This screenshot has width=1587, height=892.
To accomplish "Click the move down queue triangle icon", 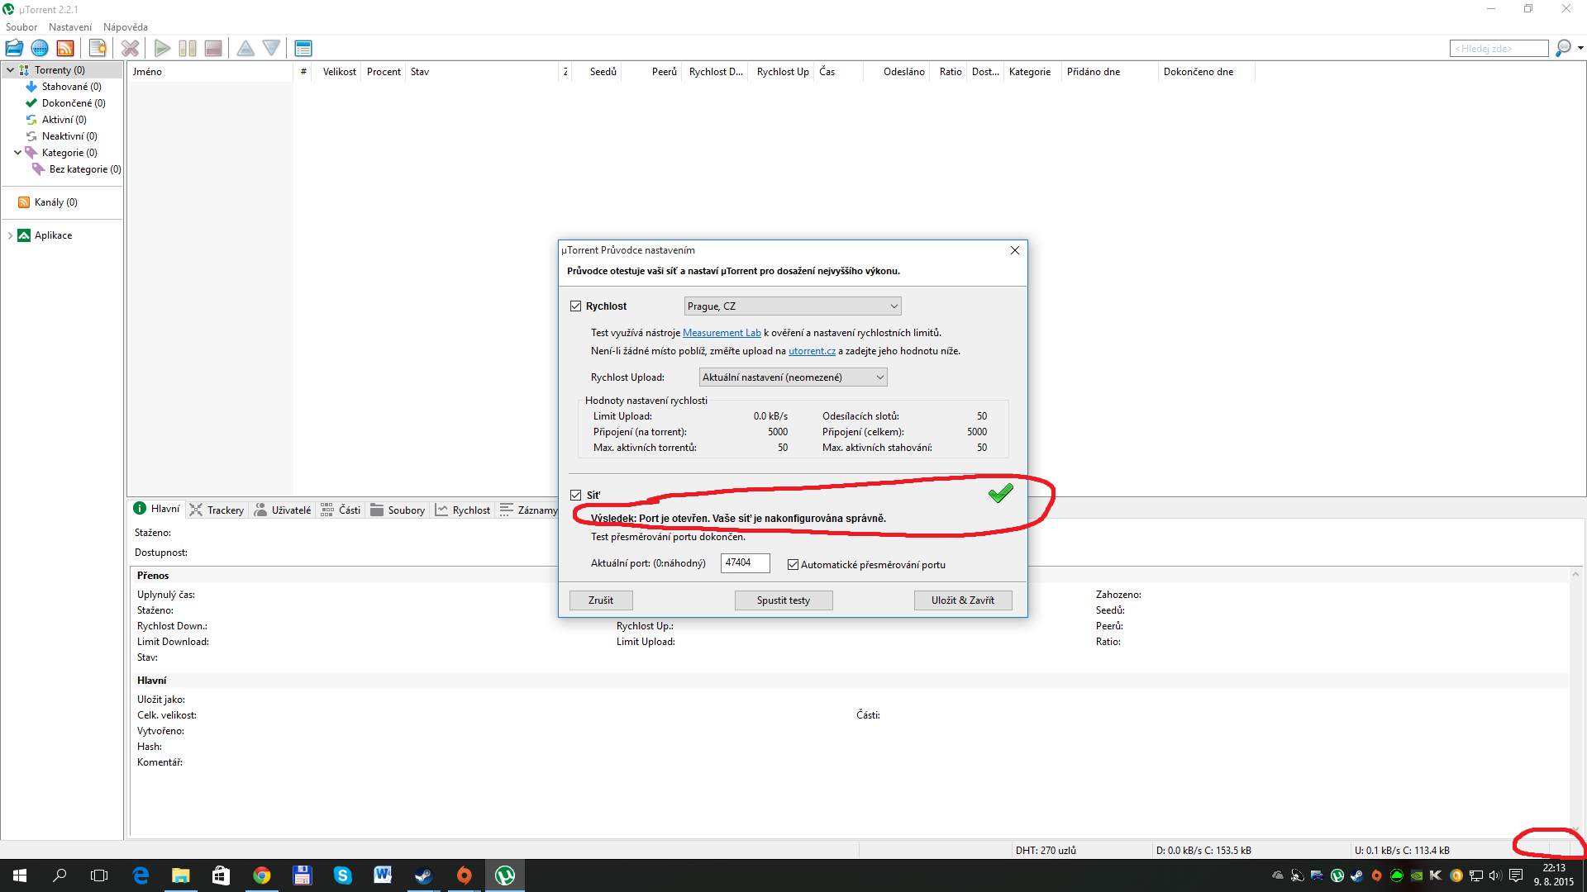I will click(271, 48).
